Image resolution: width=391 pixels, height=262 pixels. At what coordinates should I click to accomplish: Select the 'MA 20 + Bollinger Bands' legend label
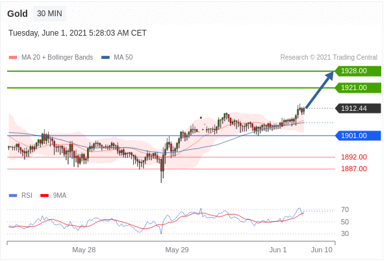pos(58,58)
